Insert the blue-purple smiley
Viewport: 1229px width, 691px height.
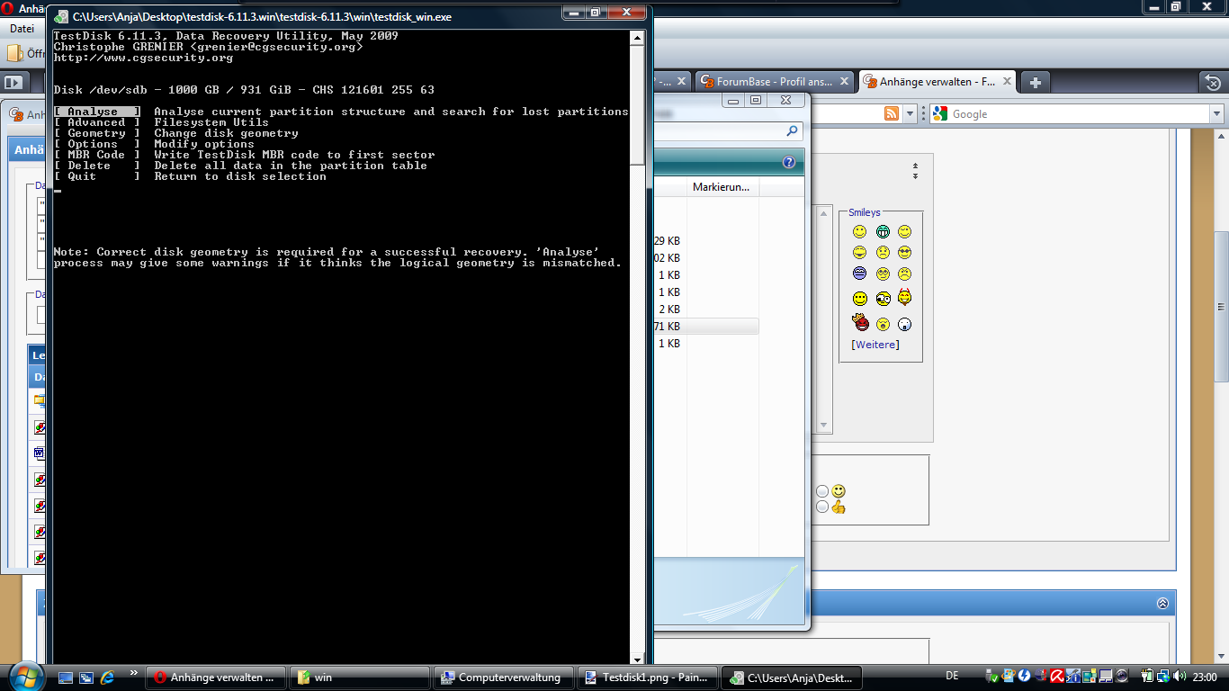point(859,274)
